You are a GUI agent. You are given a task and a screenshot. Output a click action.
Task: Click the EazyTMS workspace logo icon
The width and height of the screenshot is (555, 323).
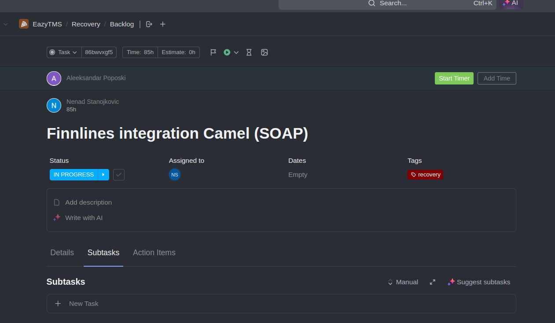click(24, 24)
